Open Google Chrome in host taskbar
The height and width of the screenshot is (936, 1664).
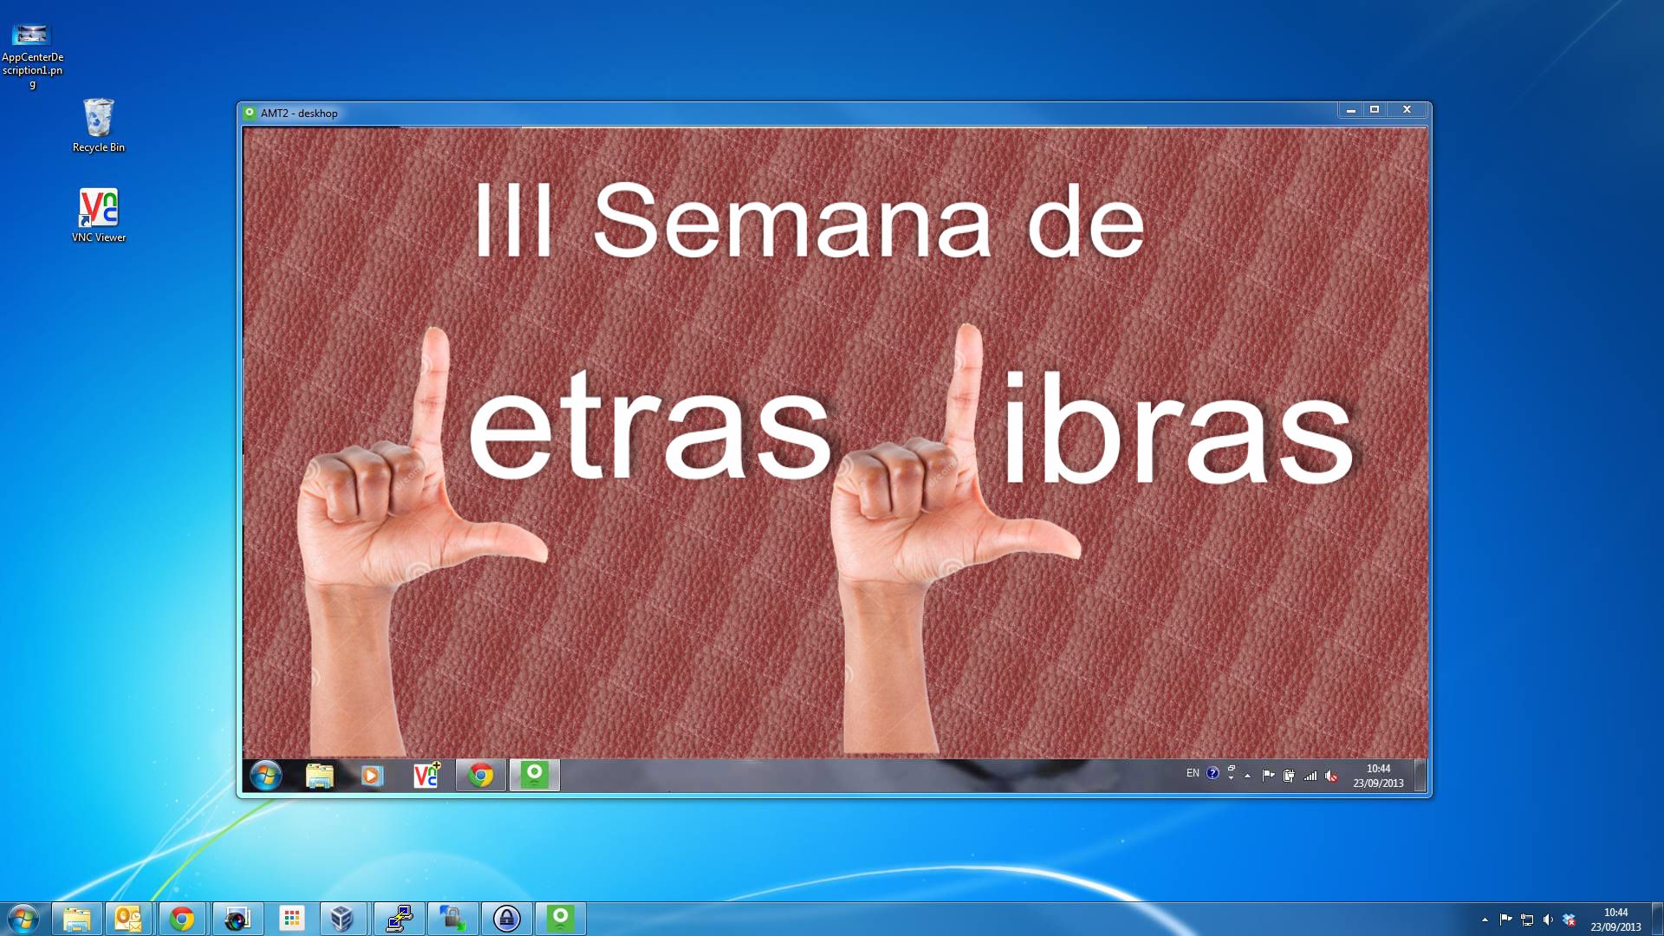pyautogui.click(x=182, y=919)
